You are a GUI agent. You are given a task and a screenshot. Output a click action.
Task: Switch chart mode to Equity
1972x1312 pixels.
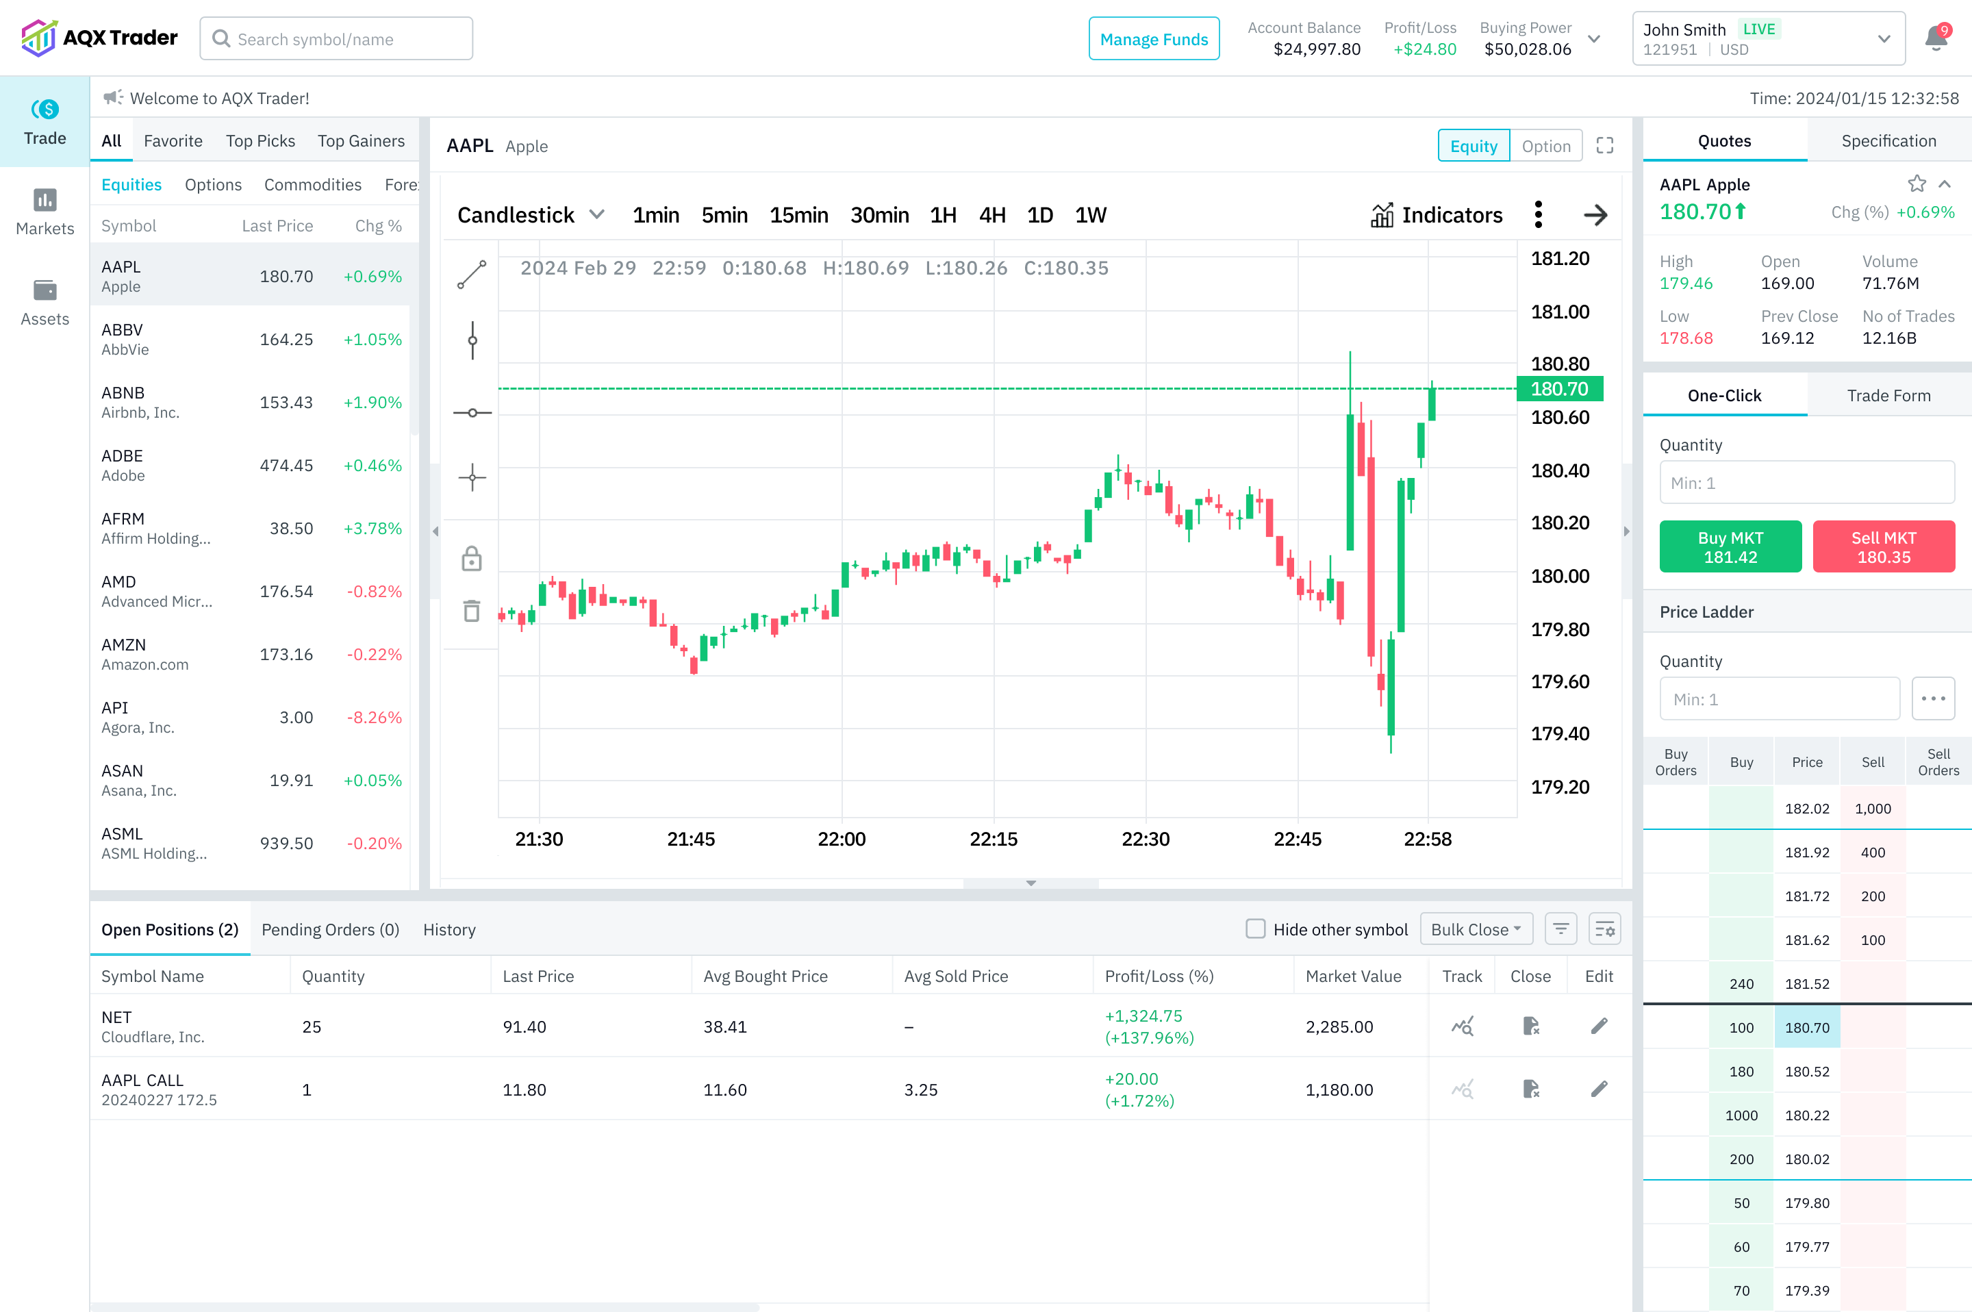pos(1474,146)
